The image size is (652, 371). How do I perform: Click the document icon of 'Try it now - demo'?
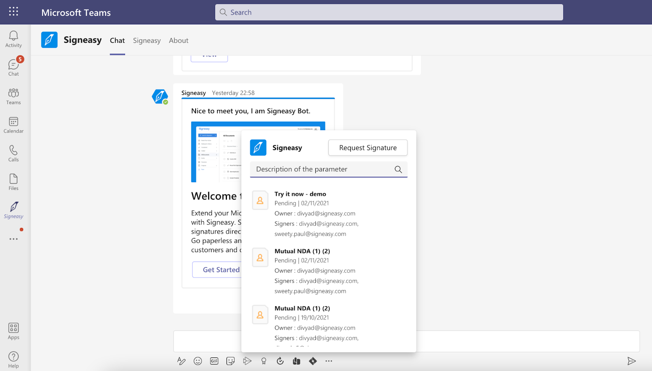point(260,200)
